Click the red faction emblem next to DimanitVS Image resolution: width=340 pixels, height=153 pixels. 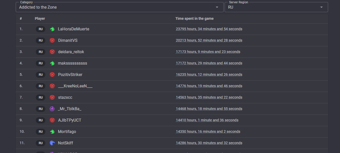pyautogui.click(x=52, y=41)
